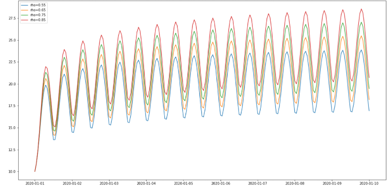
Task: Click the x-axis label 2020-01-08
Action: point(295,184)
